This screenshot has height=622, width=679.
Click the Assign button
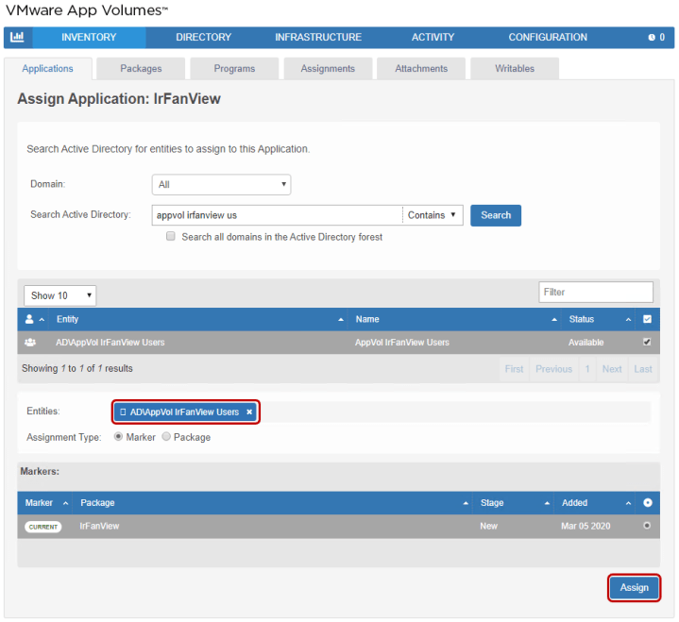tap(634, 587)
